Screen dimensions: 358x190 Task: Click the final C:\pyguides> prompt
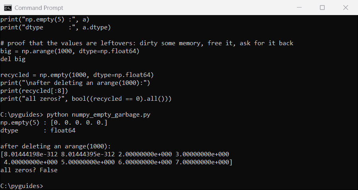pos(22,186)
